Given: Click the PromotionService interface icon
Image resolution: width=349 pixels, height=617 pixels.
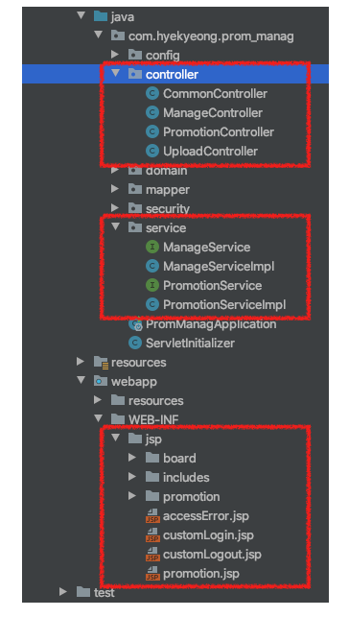Looking at the screenshot, I should pyautogui.click(x=152, y=286).
